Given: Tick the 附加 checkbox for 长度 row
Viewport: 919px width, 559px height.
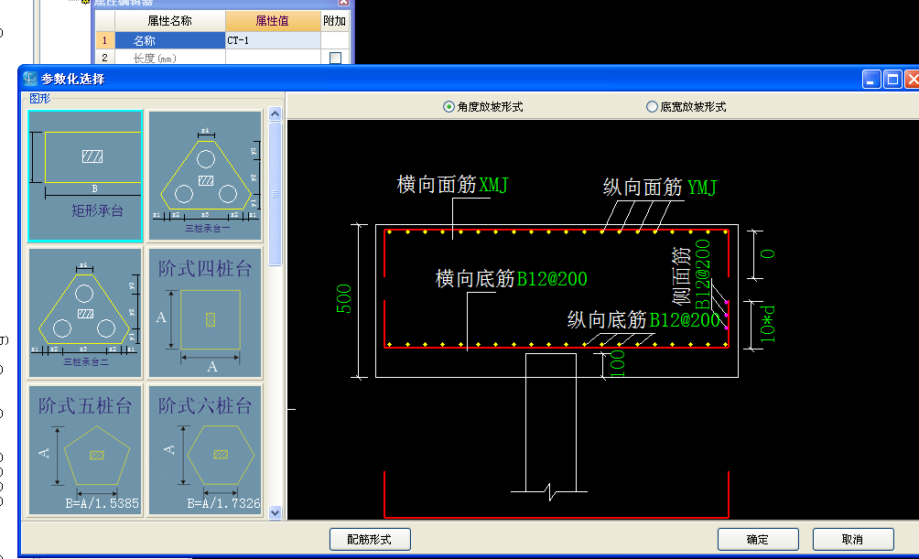Looking at the screenshot, I should pyautogui.click(x=335, y=58).
